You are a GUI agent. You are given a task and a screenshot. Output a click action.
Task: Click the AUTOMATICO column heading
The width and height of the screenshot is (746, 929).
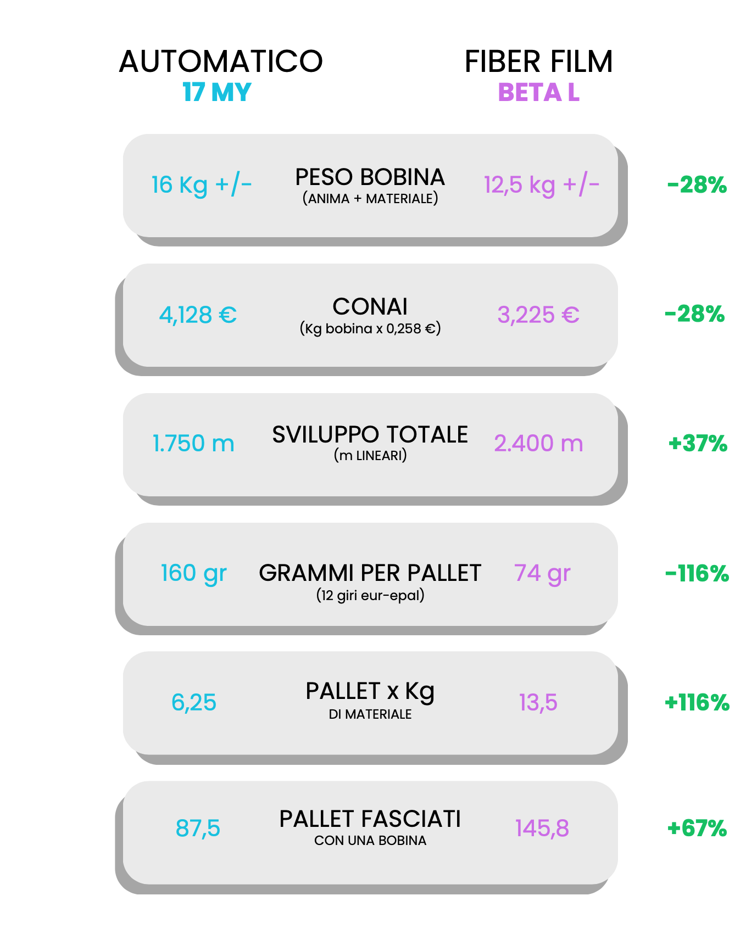coord(221,61)
